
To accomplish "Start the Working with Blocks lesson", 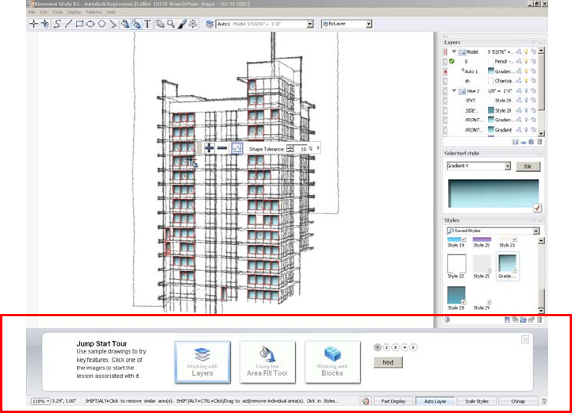I will pos(332,362).
